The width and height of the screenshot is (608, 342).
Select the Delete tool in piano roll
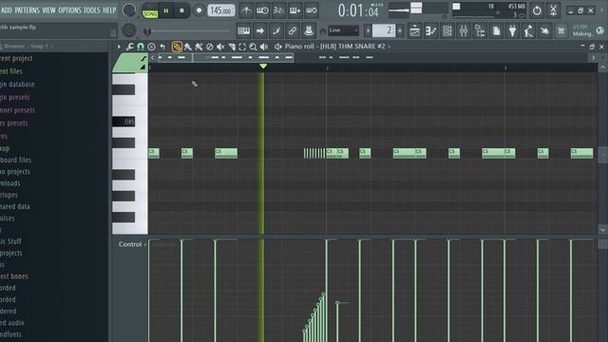209,47
